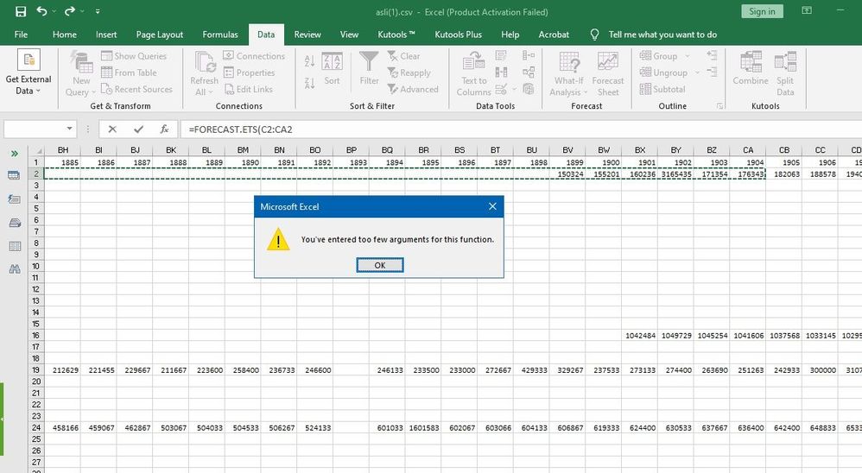Click the Undo arrow in quick access toolbar

(41, 11)
